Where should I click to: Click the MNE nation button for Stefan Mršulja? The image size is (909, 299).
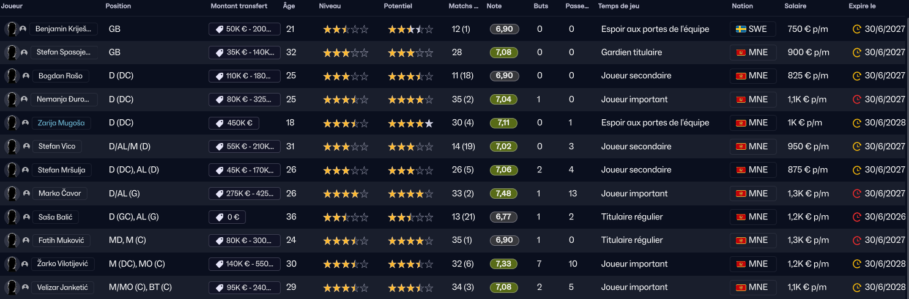pyautogui.click(x=753, y=170)
